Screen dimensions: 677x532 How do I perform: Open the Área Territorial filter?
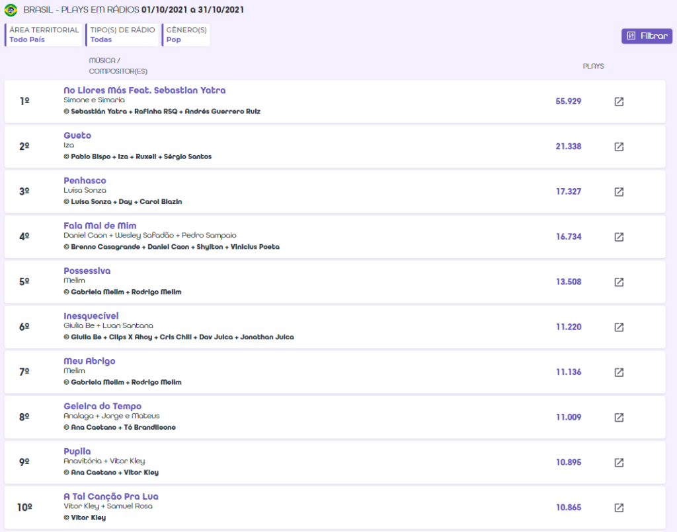(x=44, y=35)
